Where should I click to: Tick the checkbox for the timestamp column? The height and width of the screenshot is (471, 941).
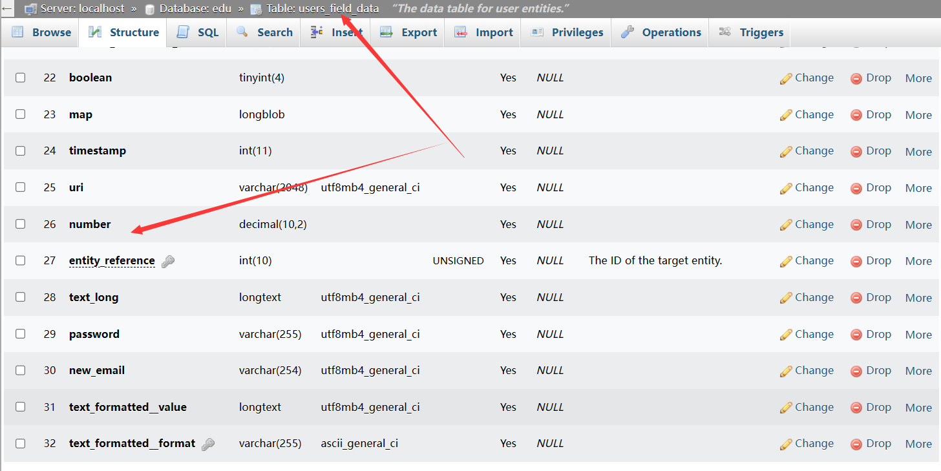click(x=21, y=151)
